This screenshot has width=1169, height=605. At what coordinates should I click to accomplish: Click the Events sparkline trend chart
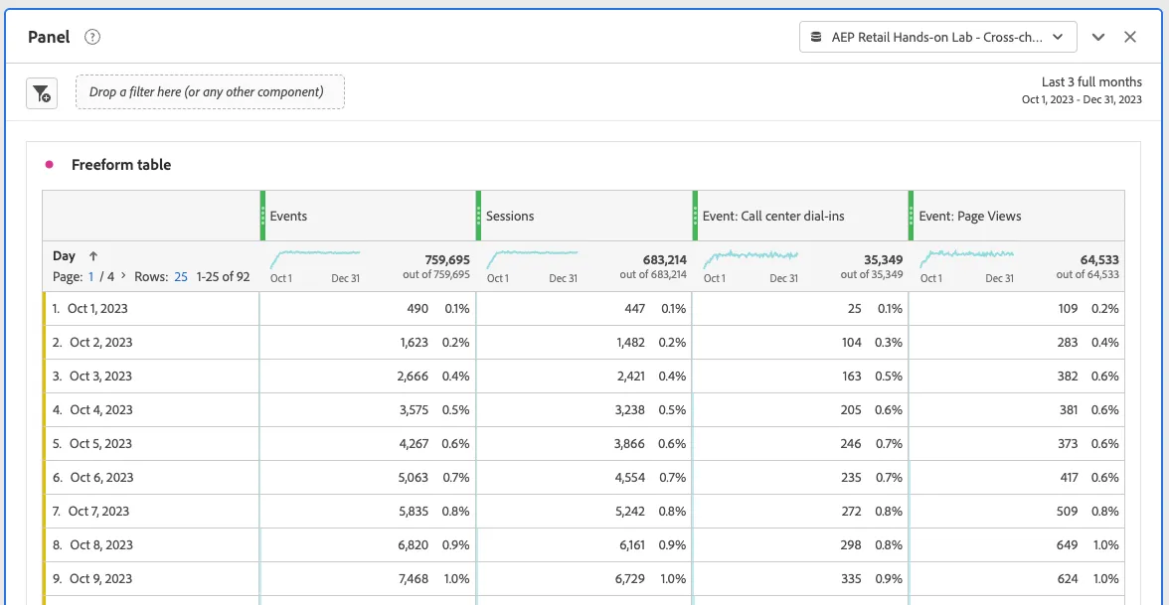coord(314,259)
